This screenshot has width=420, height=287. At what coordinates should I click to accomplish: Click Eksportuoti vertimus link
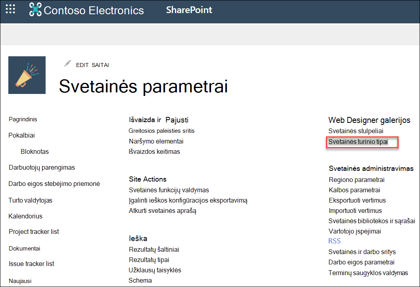point(357,201)
